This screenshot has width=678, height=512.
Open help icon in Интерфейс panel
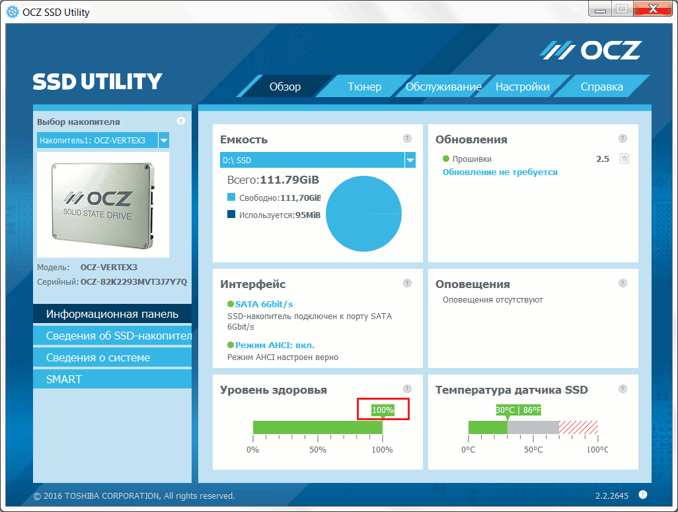point(407,283)
